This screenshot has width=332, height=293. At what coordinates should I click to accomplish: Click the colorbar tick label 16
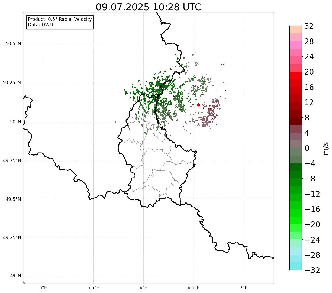tap(309, 87)
